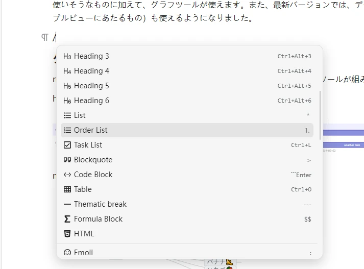Insert a bullet List item
Image resolution: width=364 pixels, height=269 pixels.
[187, 115]
